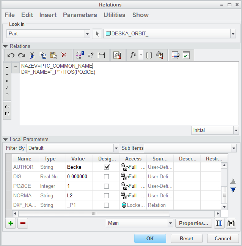
Task: Click the Cancel button
Action: pos(223,238)
